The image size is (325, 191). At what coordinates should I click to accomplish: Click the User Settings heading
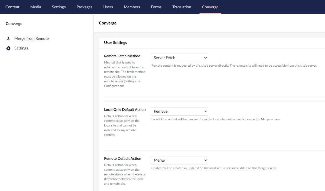pyautogui.click(x=116, y=43)
